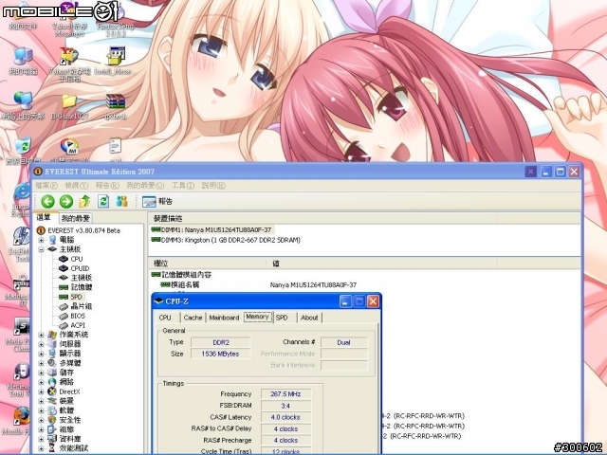The width and height of the screenshot is (607, 455).
Task: Open the Daemon Tools desktop icon
Action: [x=21, y=244]
